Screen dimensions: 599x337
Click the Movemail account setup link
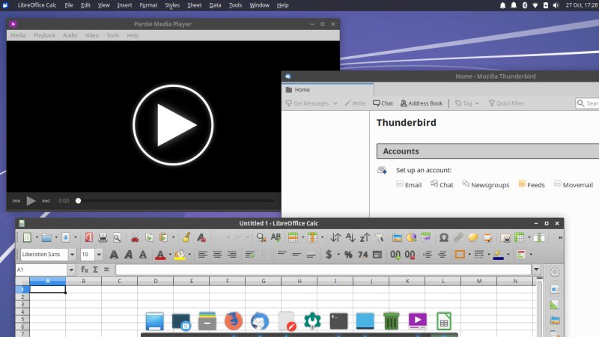pos(574,184)
